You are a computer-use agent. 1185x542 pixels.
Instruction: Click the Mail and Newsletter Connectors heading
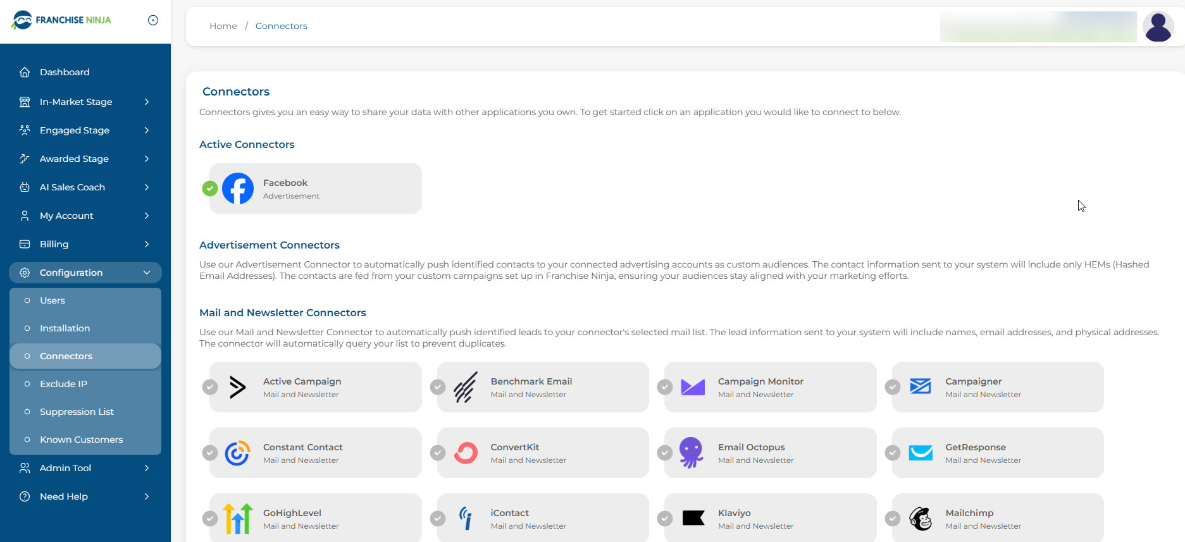[283, 312]
